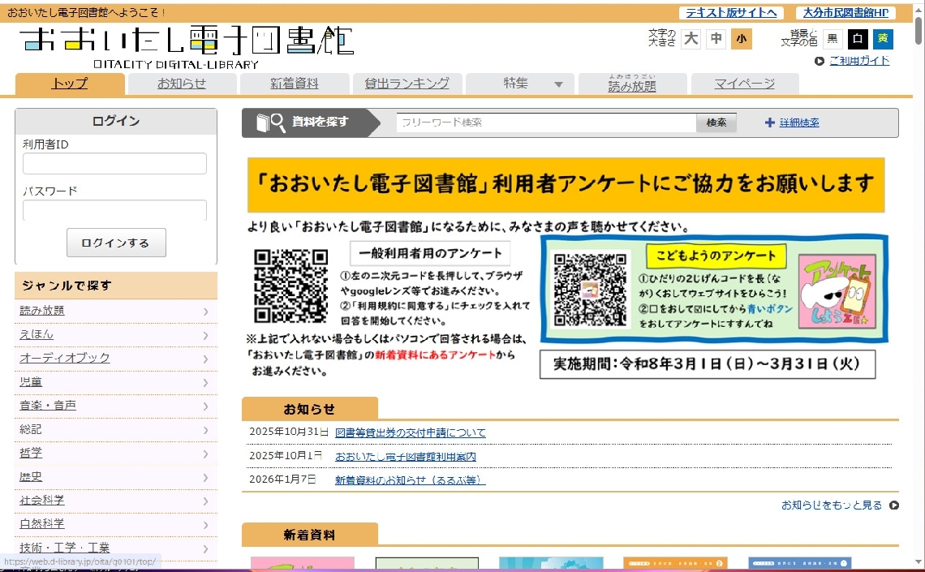Set text size to 中

coord(716,39)
